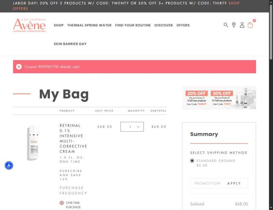Open Thermal Spring Water menu
The height and width of the screenshot is (210, 273).
[x=89, y=25]
